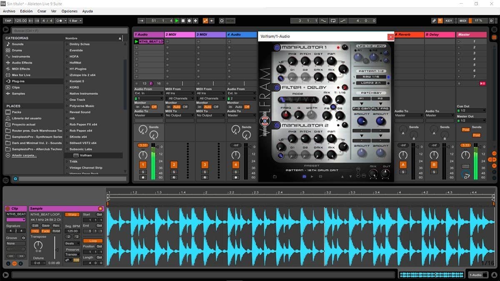This screenshot has width=500, height=281.
Task: Start playback with the transport Play button
Action: click(x=177, y=20)
